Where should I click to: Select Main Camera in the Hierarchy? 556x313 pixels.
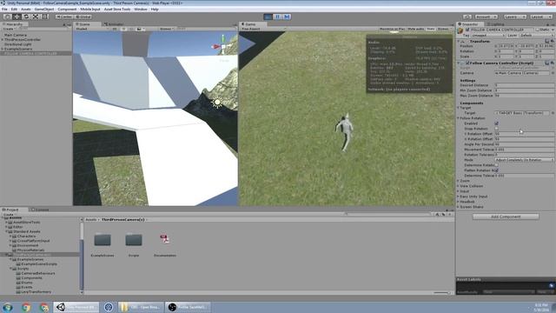pos(16,35)
